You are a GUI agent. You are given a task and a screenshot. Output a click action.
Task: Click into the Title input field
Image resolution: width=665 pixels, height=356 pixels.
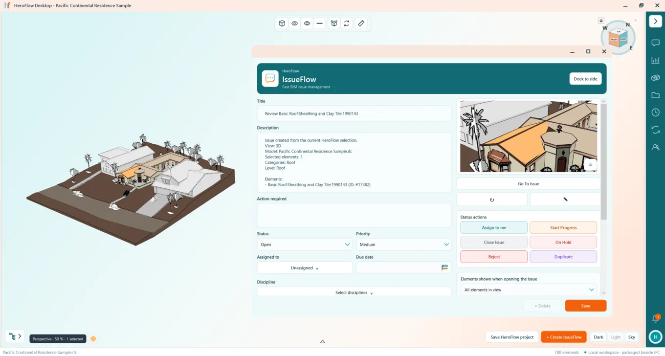tap(354, 113)
